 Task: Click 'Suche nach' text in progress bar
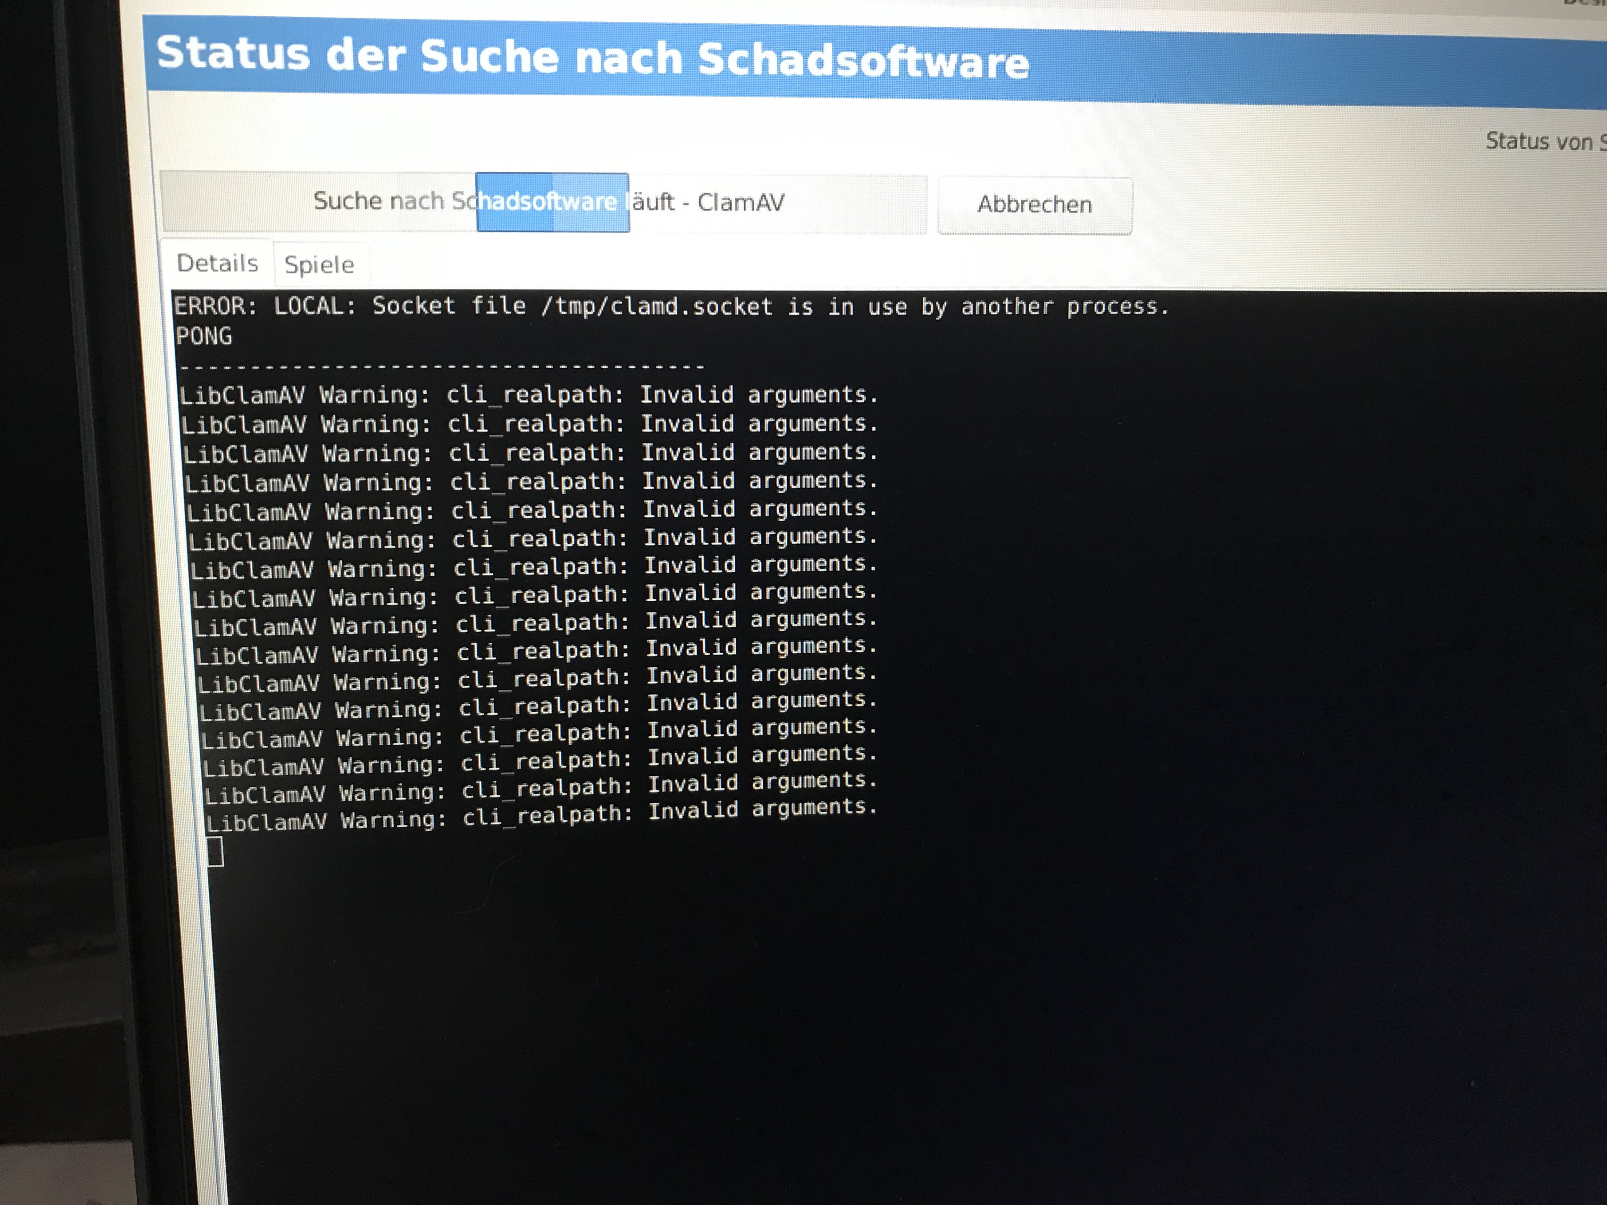pyautogui.click(x=378, y=200)
